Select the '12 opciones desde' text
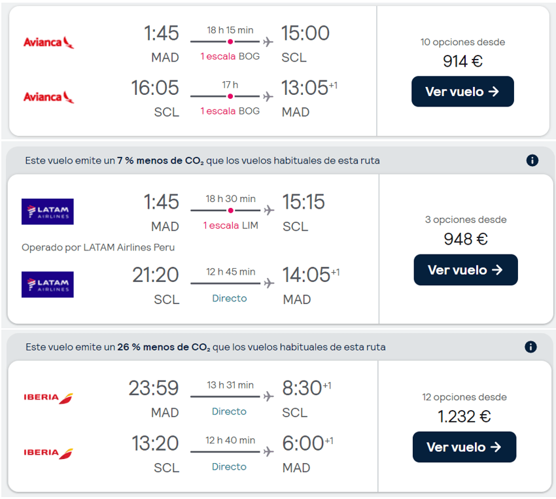 464,397
